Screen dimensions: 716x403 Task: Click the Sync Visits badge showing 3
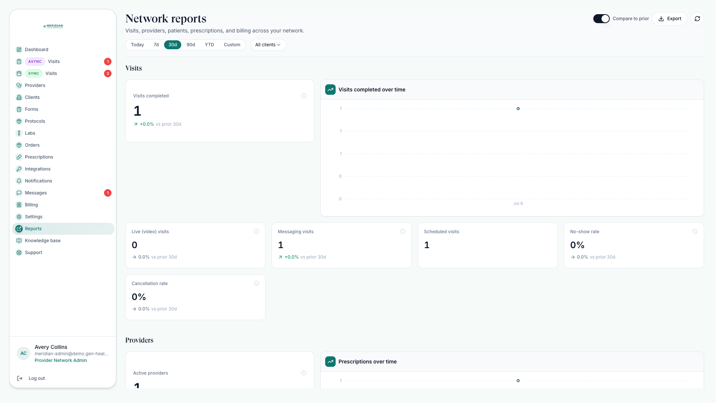tap(108, 74)
